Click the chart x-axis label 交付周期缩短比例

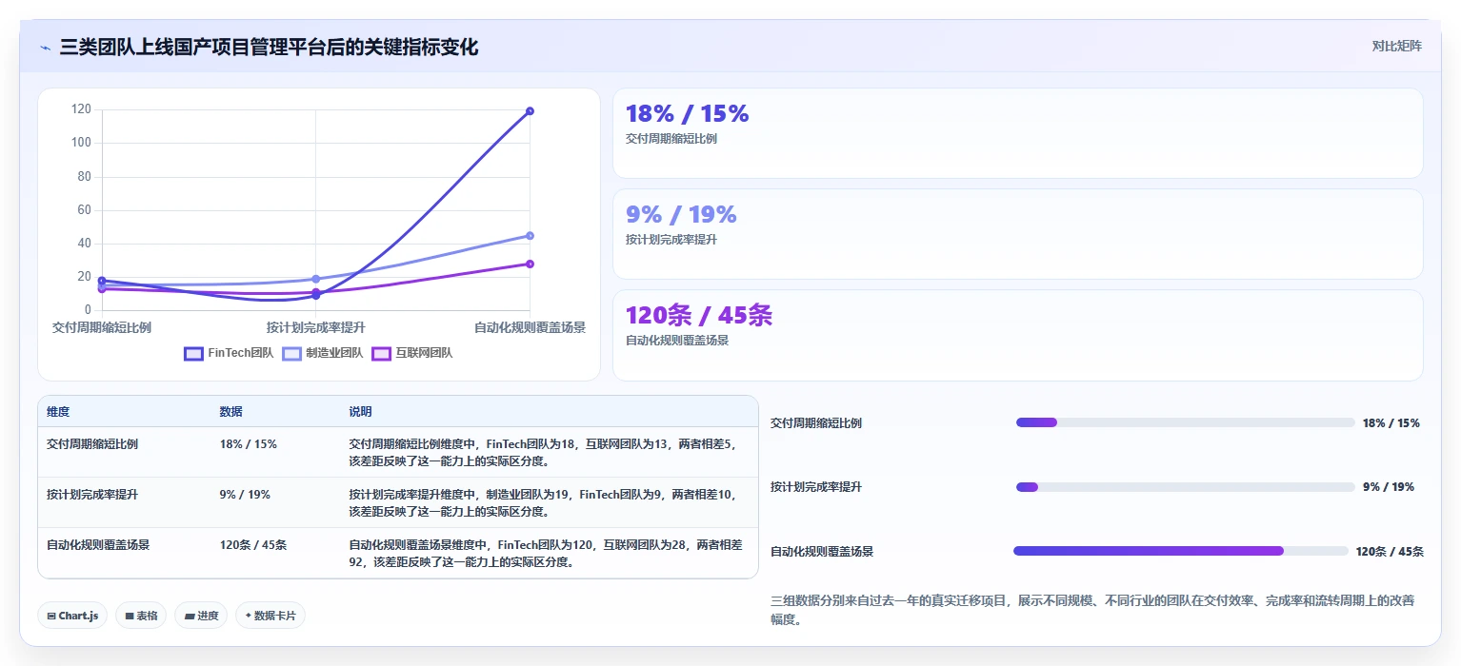102,327
